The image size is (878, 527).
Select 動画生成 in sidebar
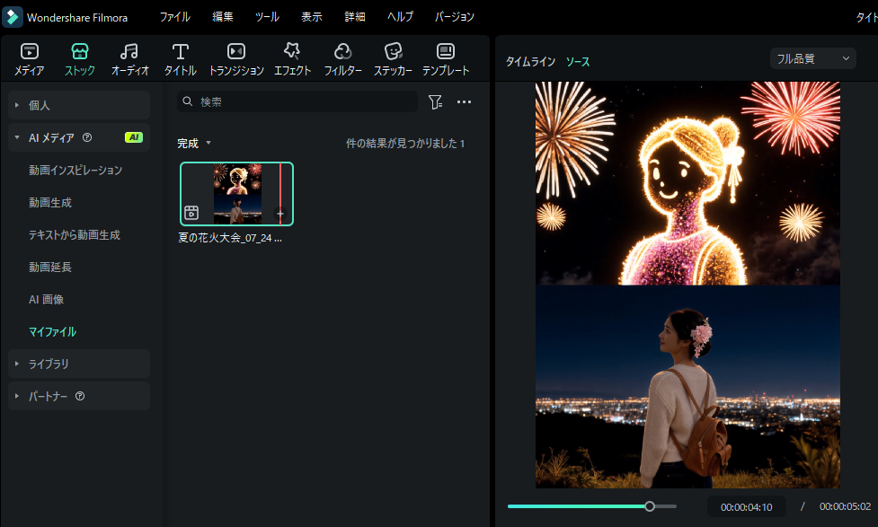tap(50, 203)
